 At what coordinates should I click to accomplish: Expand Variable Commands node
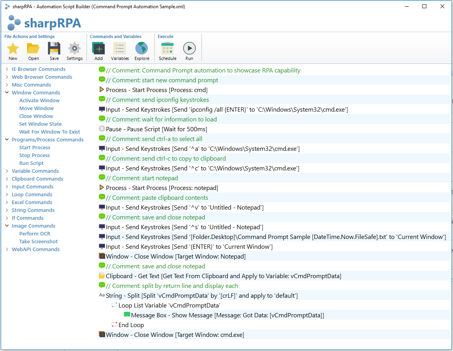pyautogui.click(x=7, y=171)
